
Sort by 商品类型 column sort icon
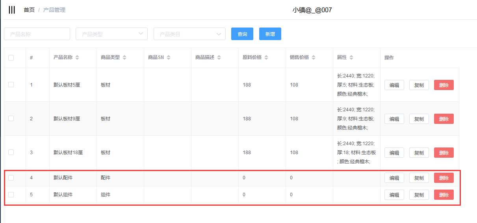(x=124, y=58)
